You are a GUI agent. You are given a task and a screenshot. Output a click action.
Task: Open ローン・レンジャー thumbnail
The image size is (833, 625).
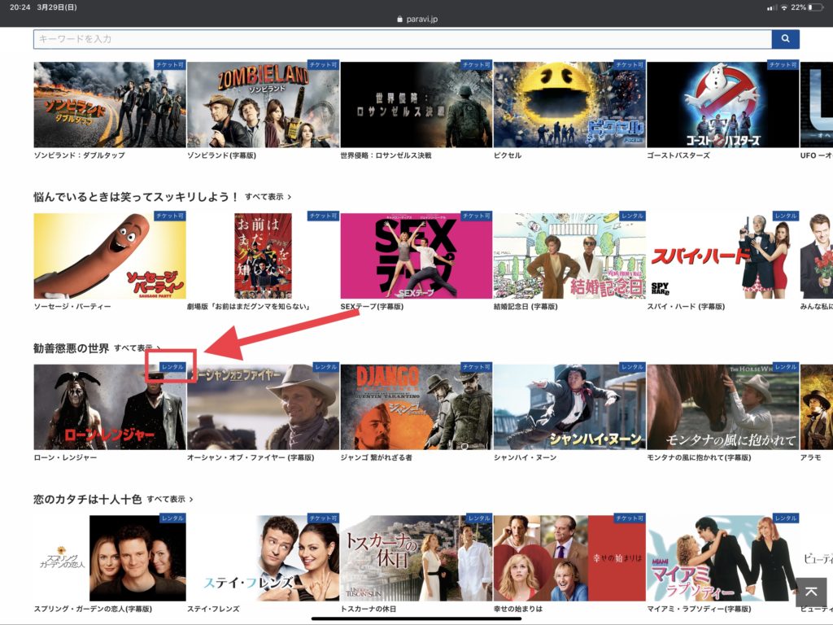[110, 407]
